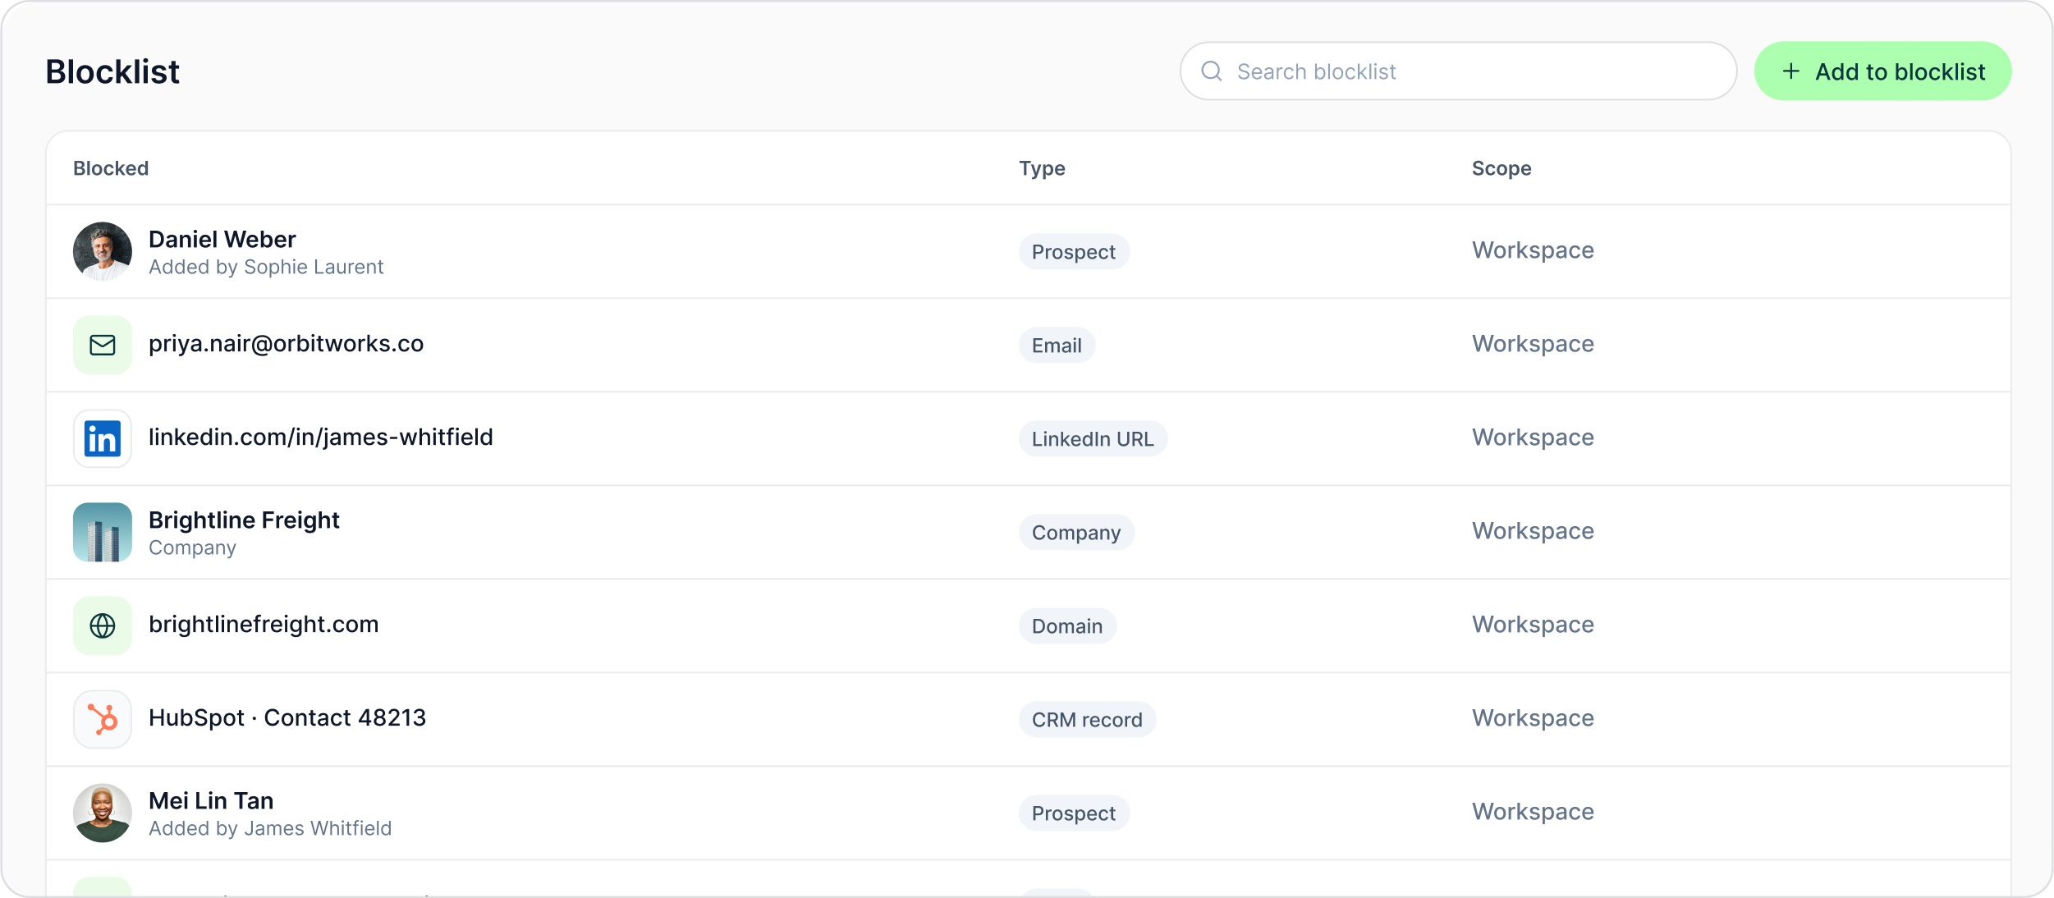Select HubSpot · Contact 48213 entry

(x=287, y=717)
